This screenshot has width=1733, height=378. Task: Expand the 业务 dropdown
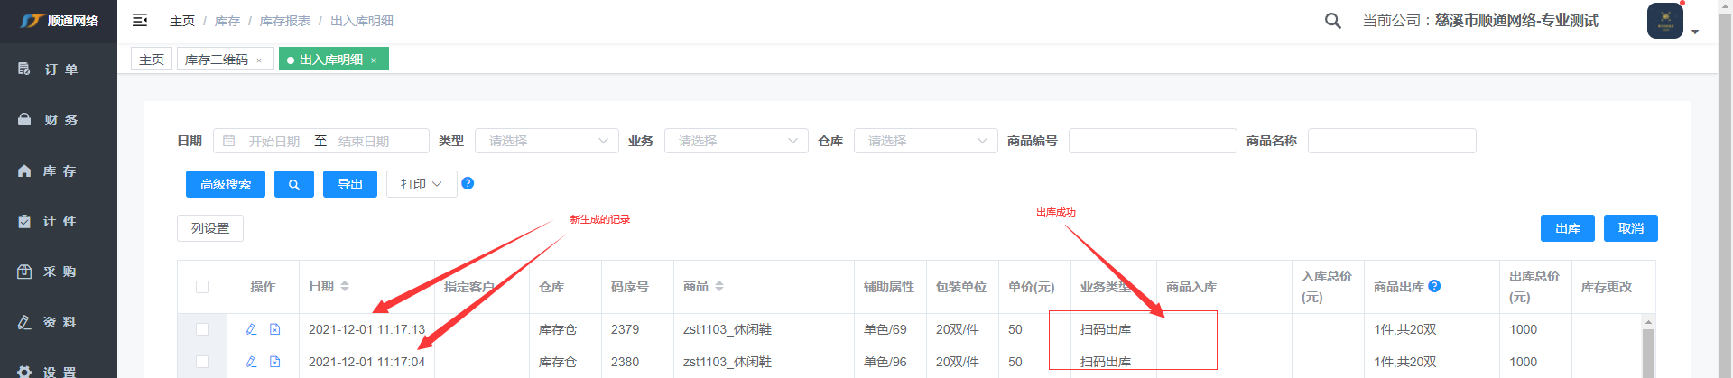(x=736, y=141)
